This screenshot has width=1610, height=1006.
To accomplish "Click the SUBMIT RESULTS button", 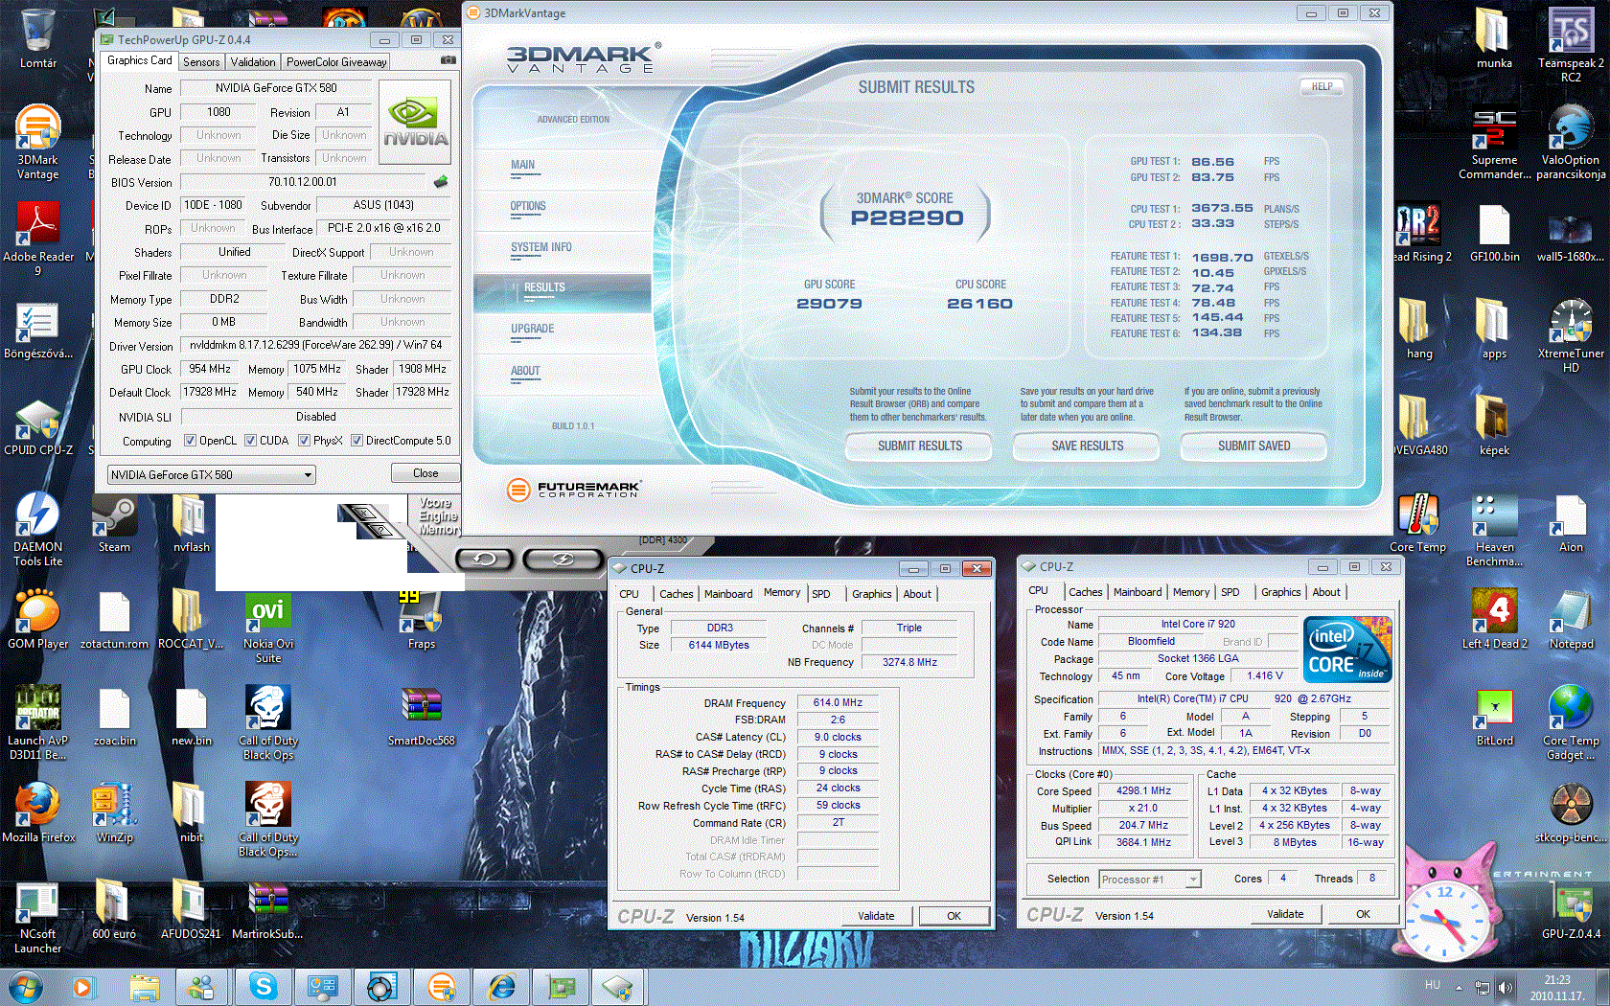I will (920, 446).
